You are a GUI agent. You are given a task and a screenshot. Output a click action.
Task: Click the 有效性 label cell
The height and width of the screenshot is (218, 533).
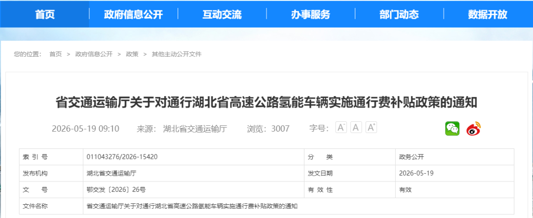click(x=350, y=190)
